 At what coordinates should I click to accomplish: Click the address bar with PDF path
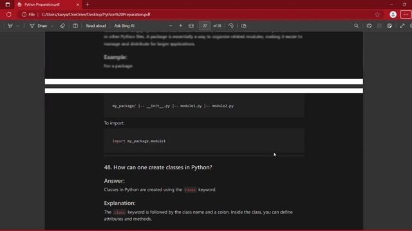(x=96, y=15)
